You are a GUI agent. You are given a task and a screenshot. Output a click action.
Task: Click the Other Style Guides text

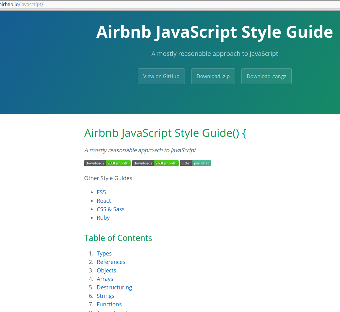108,178
